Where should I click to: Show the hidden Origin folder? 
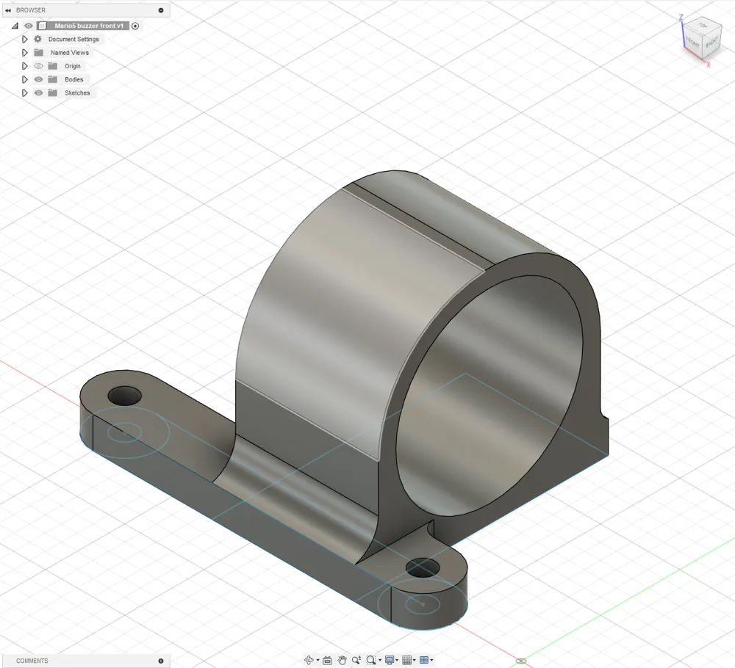[x=38, y=66]
